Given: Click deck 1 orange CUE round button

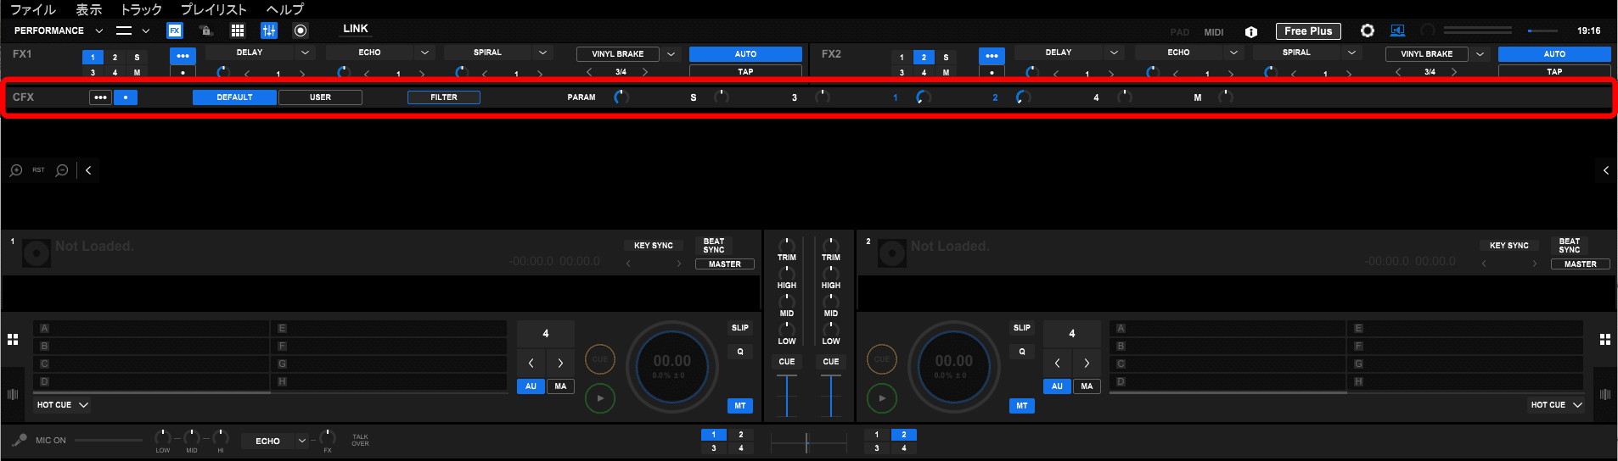Looking at the screenshot, I should pyautogui.click(x=600, y=359).
